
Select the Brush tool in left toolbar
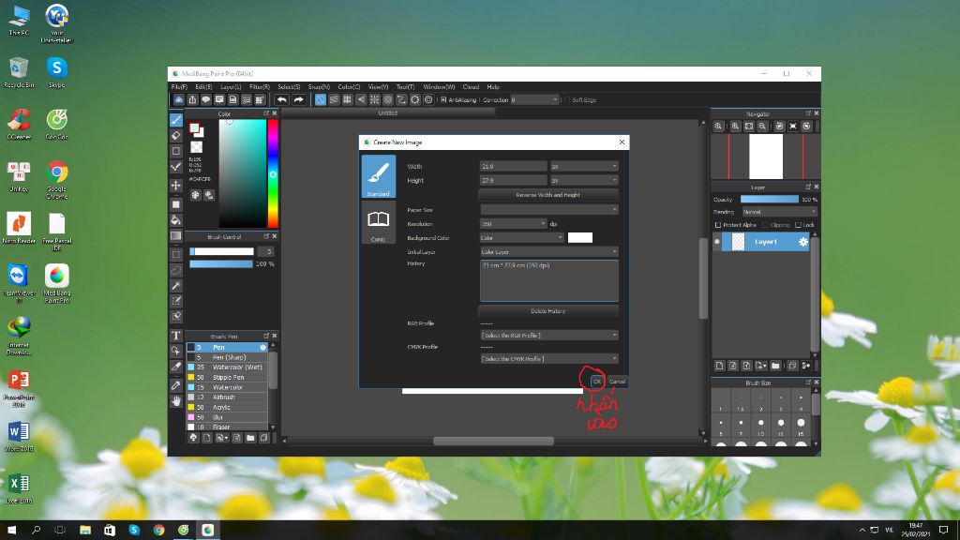point(175,120)
